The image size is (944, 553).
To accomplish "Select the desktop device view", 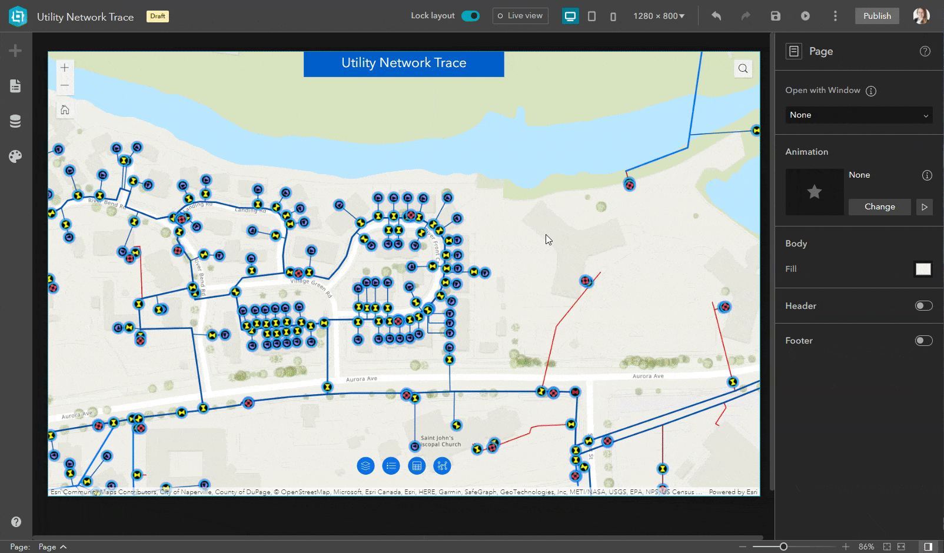I will pos(570,16).
